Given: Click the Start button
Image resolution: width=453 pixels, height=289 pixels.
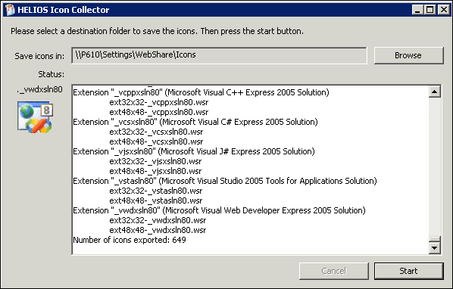Looking at the screenshot, I should pyautogui.click(x=408, y=271).
